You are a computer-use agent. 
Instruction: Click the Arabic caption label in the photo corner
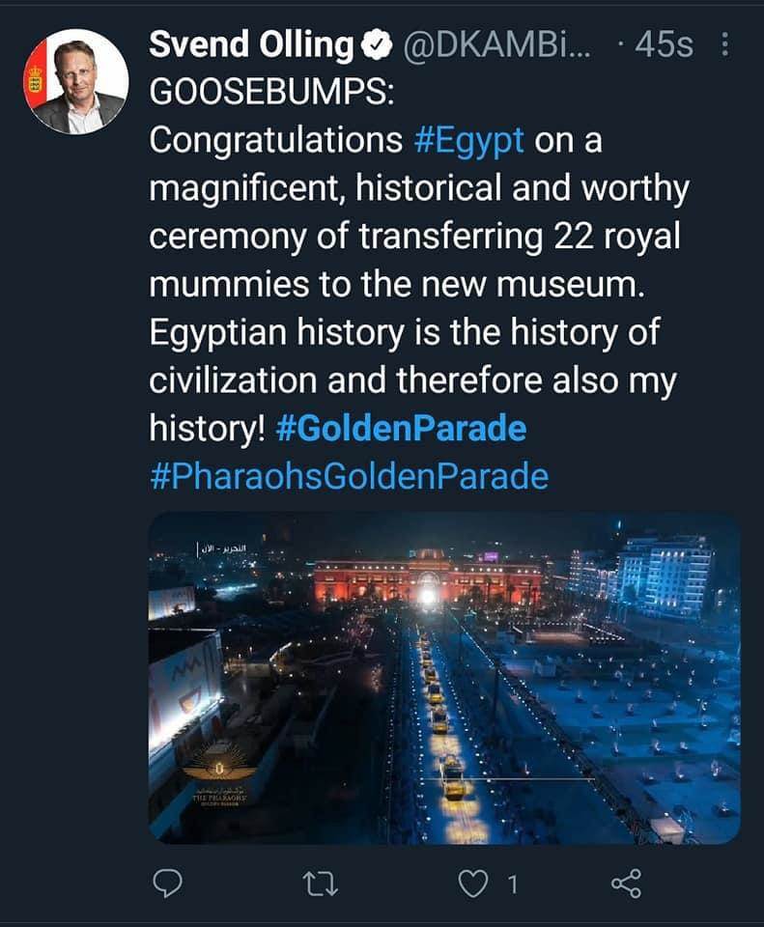pyautogui.click(x=222, y=548)
